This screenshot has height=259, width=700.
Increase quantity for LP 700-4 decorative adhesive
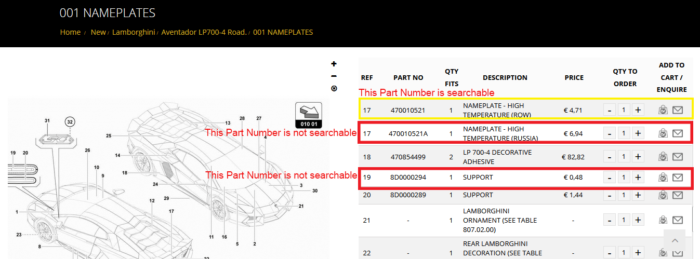pyautogui.click(x=638, y=157)
